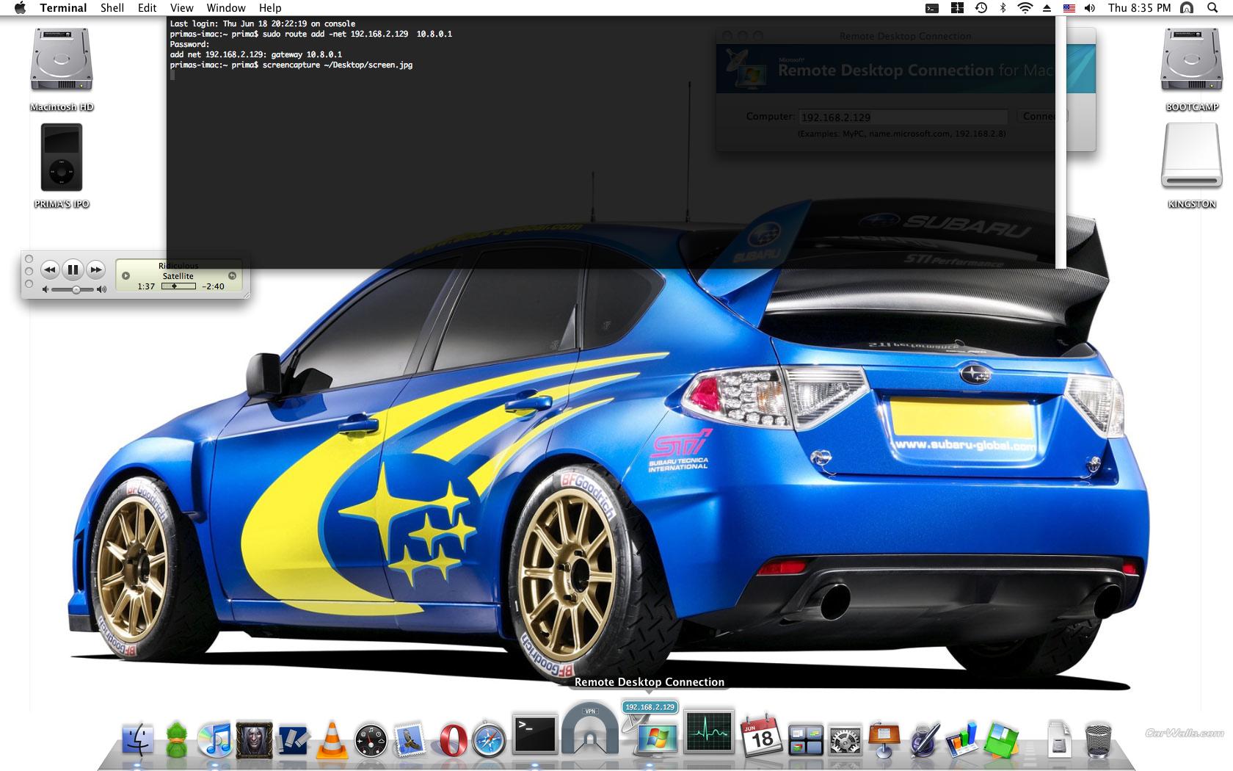
Task: Open green floppy disk app in Dock
Action: point(1003,740)
